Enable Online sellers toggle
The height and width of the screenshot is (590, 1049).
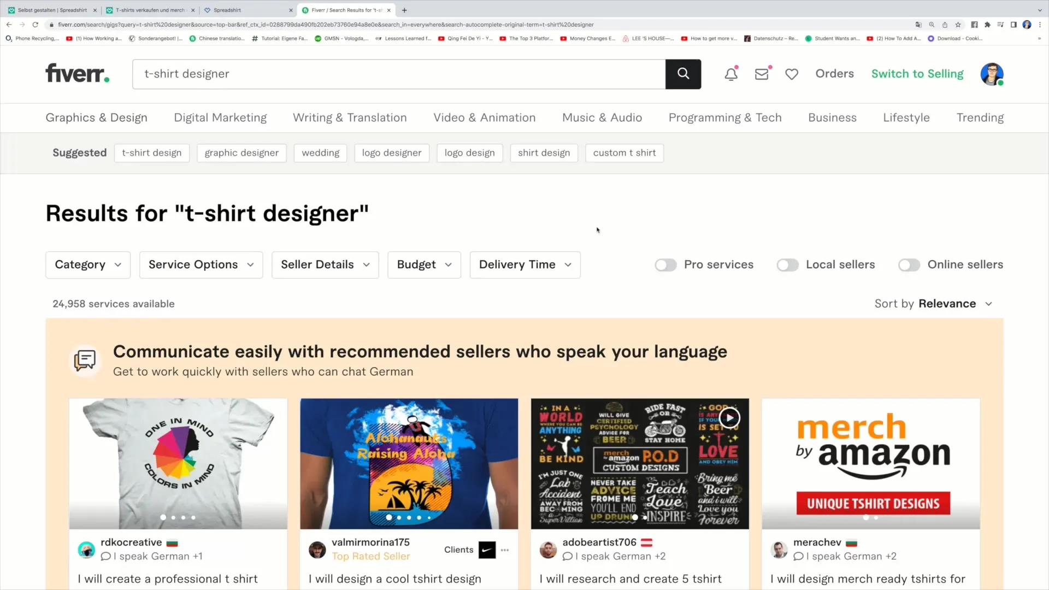click(909, 265)
